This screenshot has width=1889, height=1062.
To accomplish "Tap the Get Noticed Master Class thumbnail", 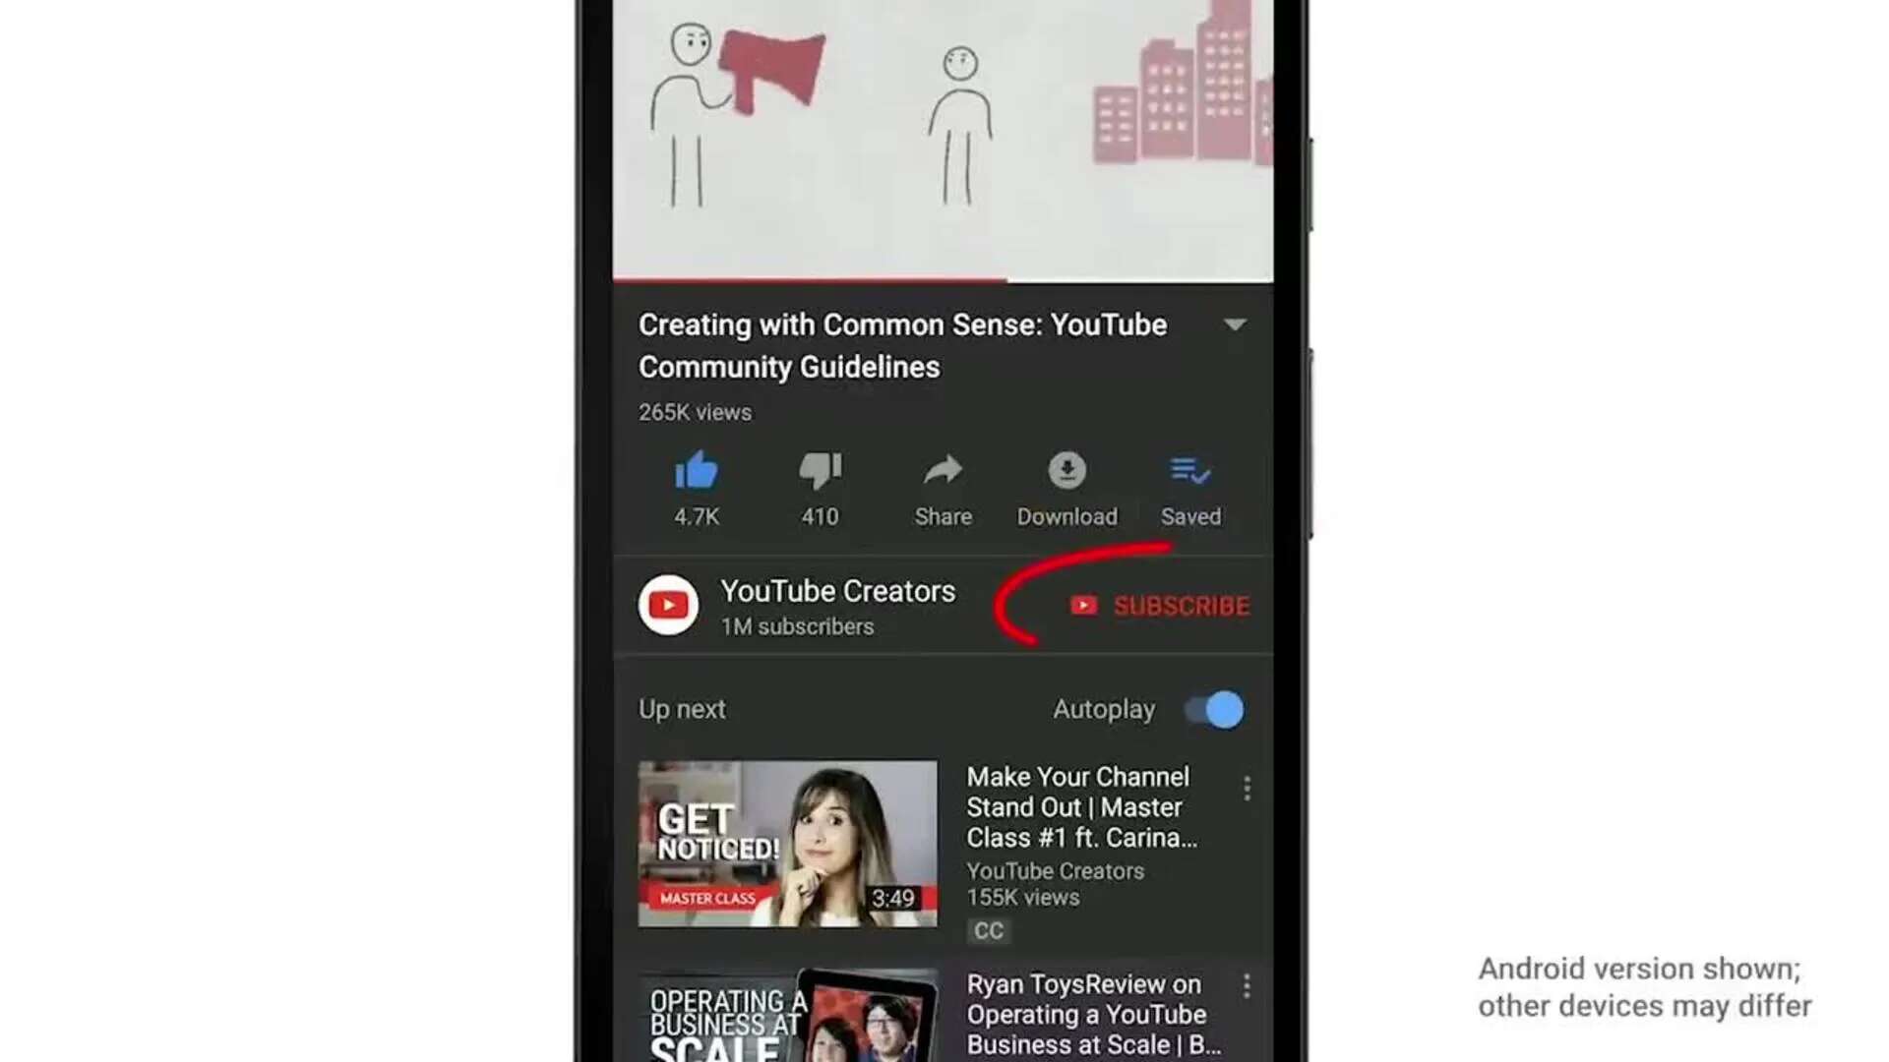I will 787,844.
